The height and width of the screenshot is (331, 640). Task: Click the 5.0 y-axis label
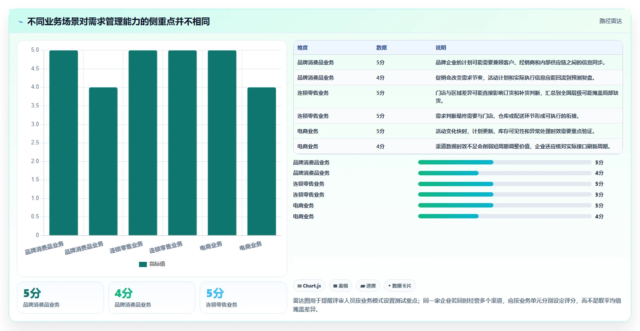pos(35,50)
